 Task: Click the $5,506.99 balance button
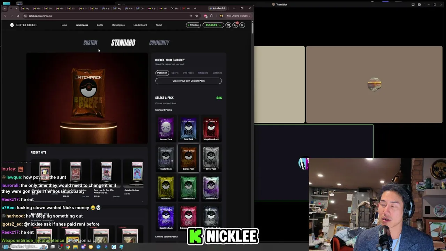[x=213, y=25]
